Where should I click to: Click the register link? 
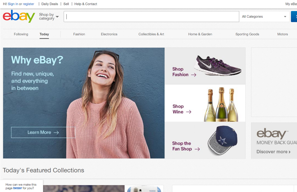point(28,4)
